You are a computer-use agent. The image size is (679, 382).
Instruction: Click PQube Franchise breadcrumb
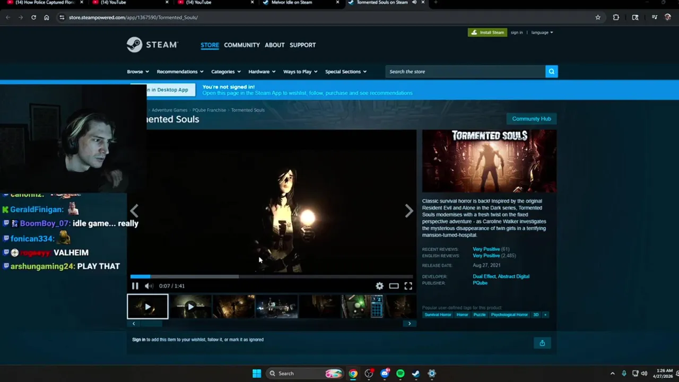(209, 110)
